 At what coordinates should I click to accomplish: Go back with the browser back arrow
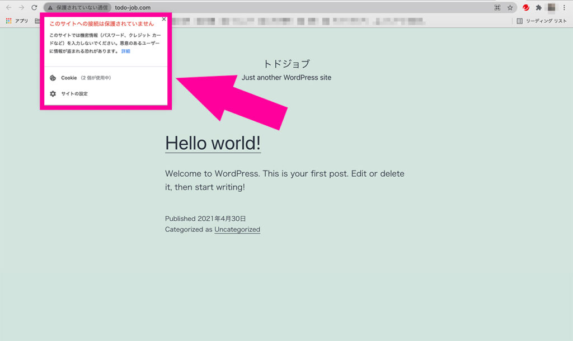coord(9,7)
